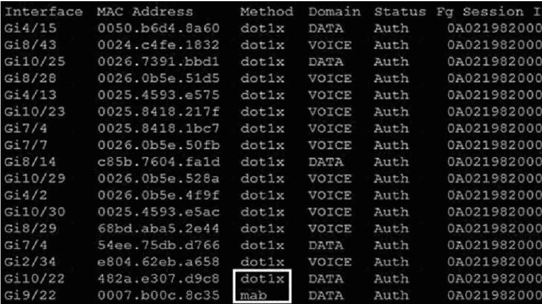Select the Gi10/25 interface entry
This screenshot has width=542, height=304.
point(35,61)
